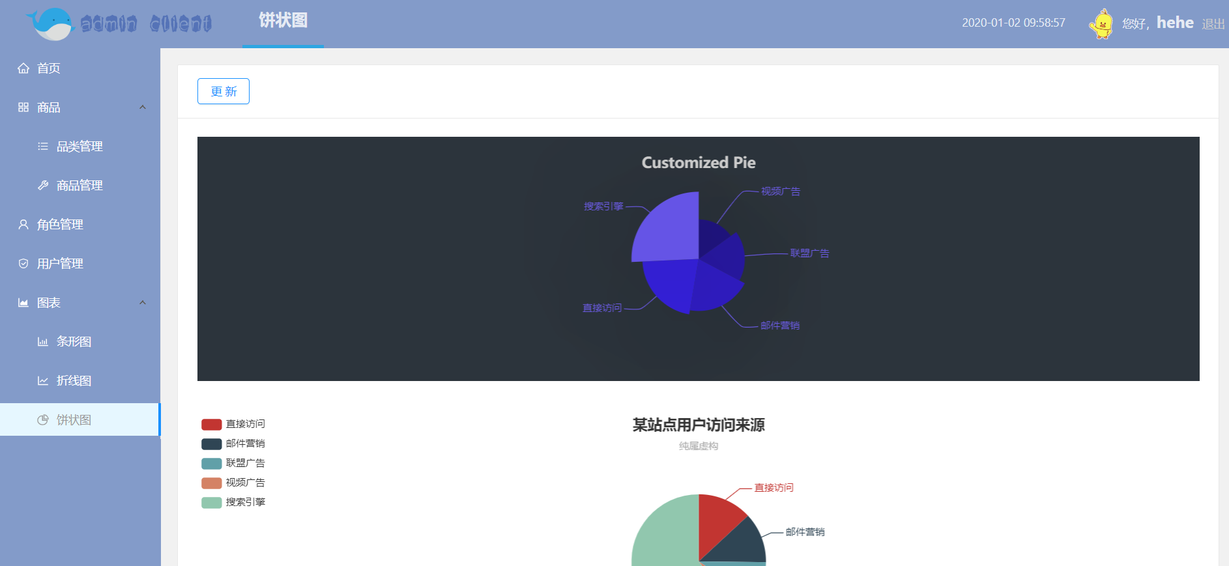Click the date and time display
The width and height of the screenshot is (1229, 566).
[1014, 23]
